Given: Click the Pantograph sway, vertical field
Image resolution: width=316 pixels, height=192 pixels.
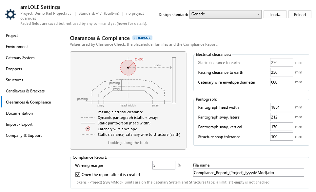Looking at the screenshot, I should pyautogui.click(x=281, y=127).
